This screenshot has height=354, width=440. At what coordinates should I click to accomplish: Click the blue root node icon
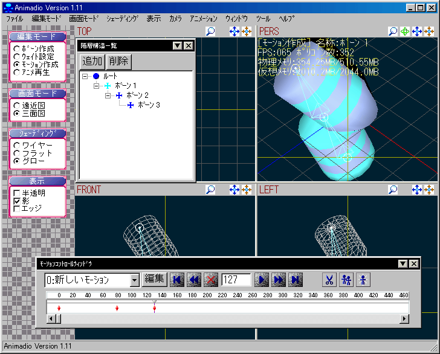pos(96,76)
